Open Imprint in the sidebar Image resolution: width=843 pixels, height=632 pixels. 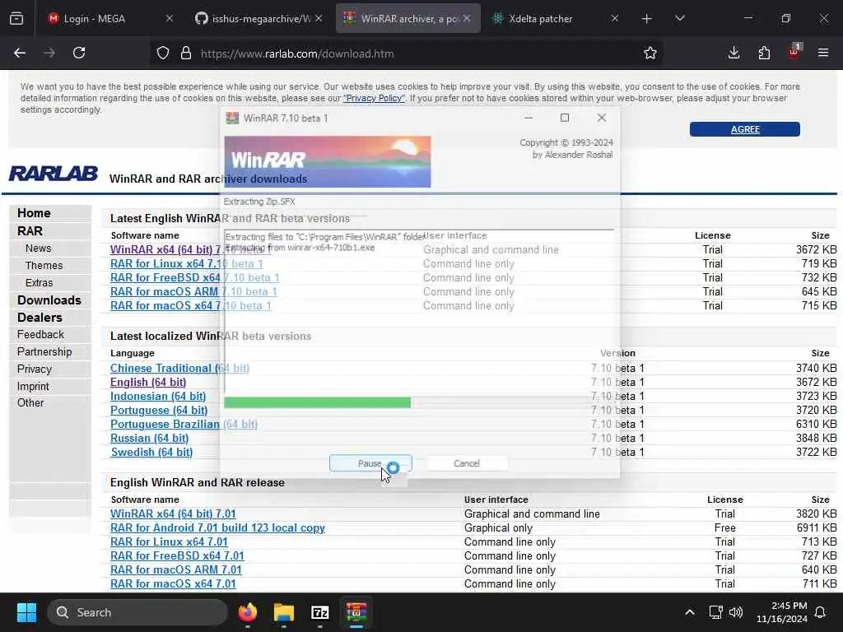tap(33, 387)
